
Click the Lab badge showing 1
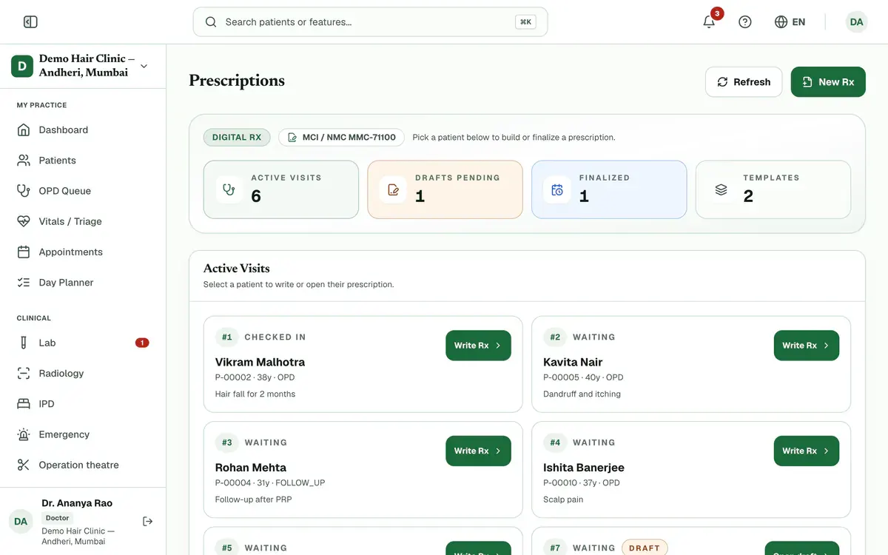click(x=142, y=343)
